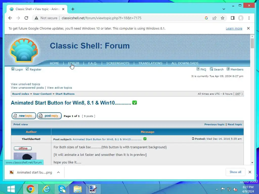The height and width of the screenshot is (194, 259).
Task: Click the post subject link
Action: pyautogui.click(x=107, y=139)
